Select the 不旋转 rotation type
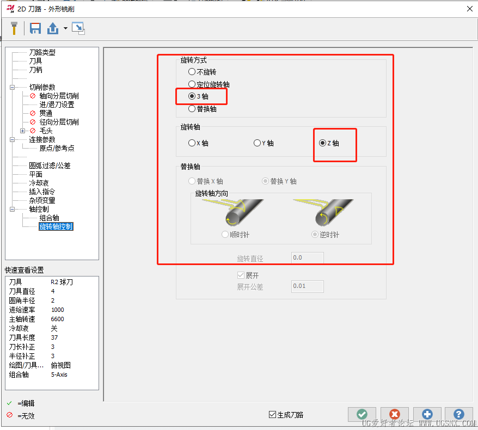 coord(202,72)
